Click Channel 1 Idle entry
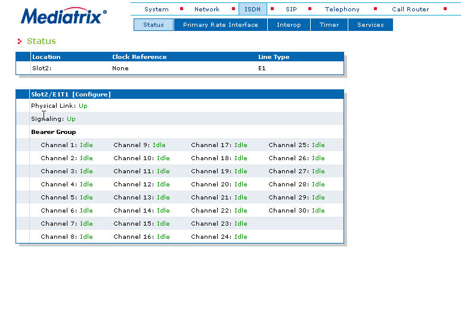Image resolution: width=461 pixels, height=334 pixels. 67,145
